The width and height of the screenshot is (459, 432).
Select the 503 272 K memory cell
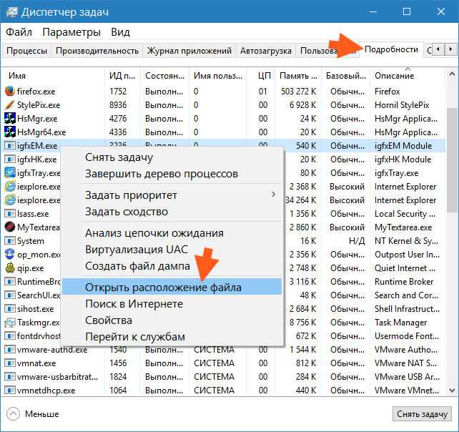click(299, 92)
